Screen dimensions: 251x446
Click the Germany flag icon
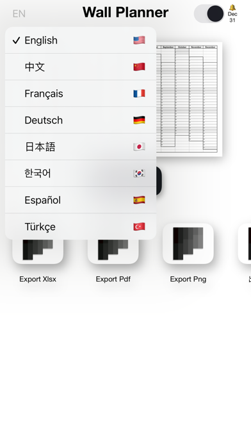coord(140,120)
